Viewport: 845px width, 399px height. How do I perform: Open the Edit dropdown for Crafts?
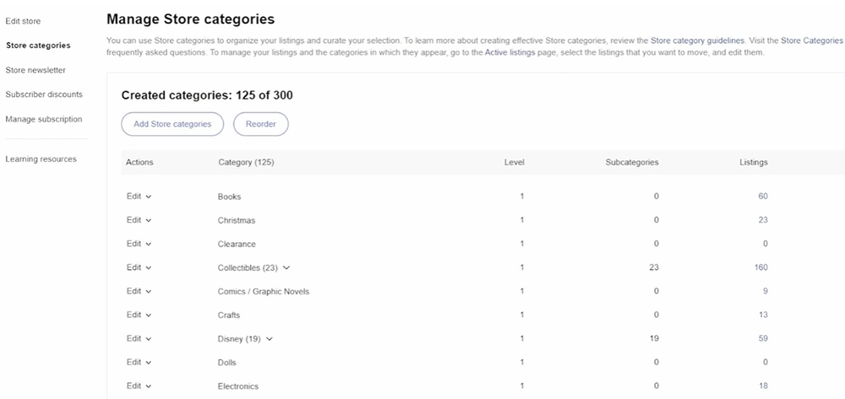point(139,315)
